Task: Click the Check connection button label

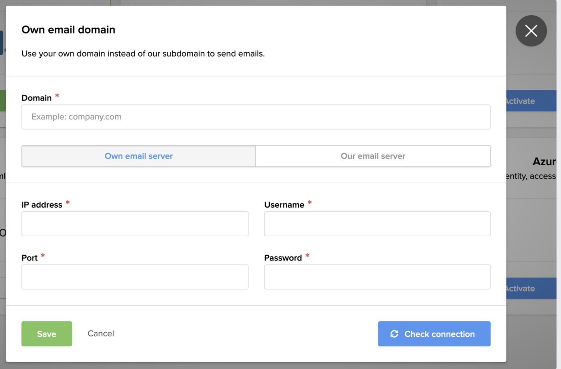Action: click(439, 334)
